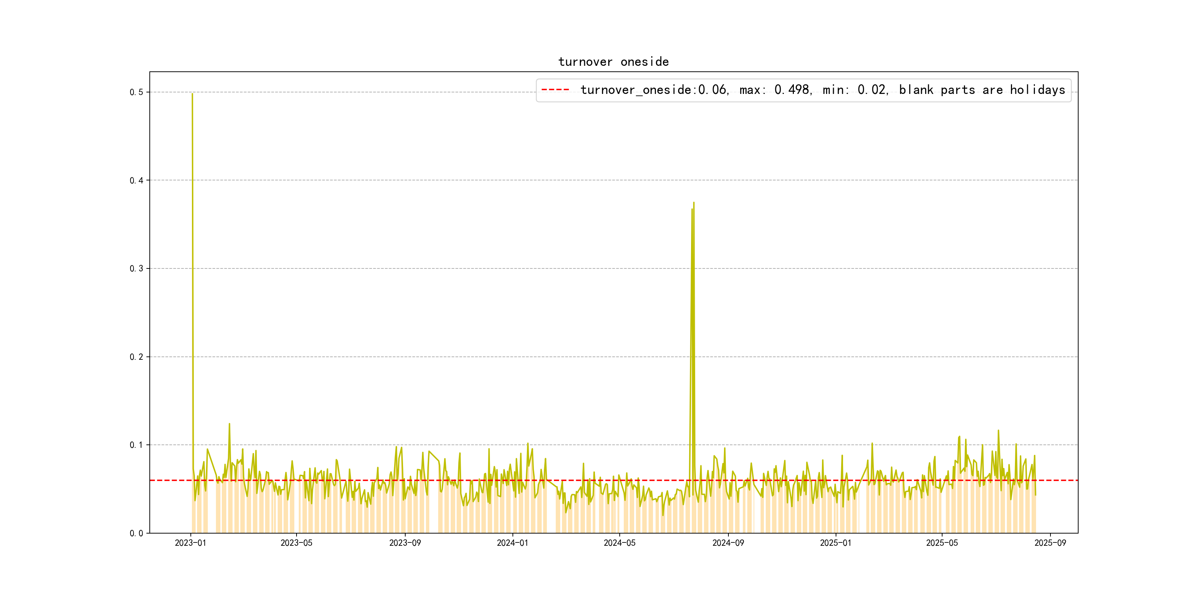
Task: Click the 2024-05 x-axis tick label
Action: tap(619, 543)
